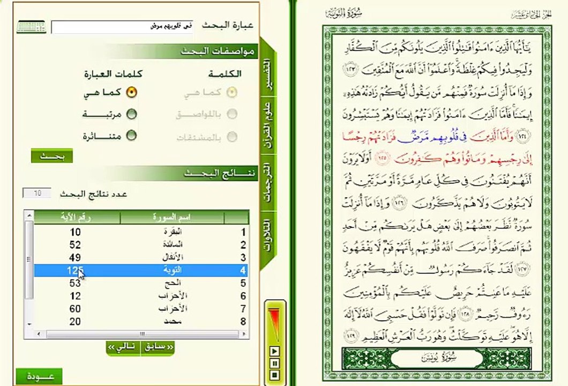Click the عودة back button
Screen dimensions: 568x386
point(39,376)
